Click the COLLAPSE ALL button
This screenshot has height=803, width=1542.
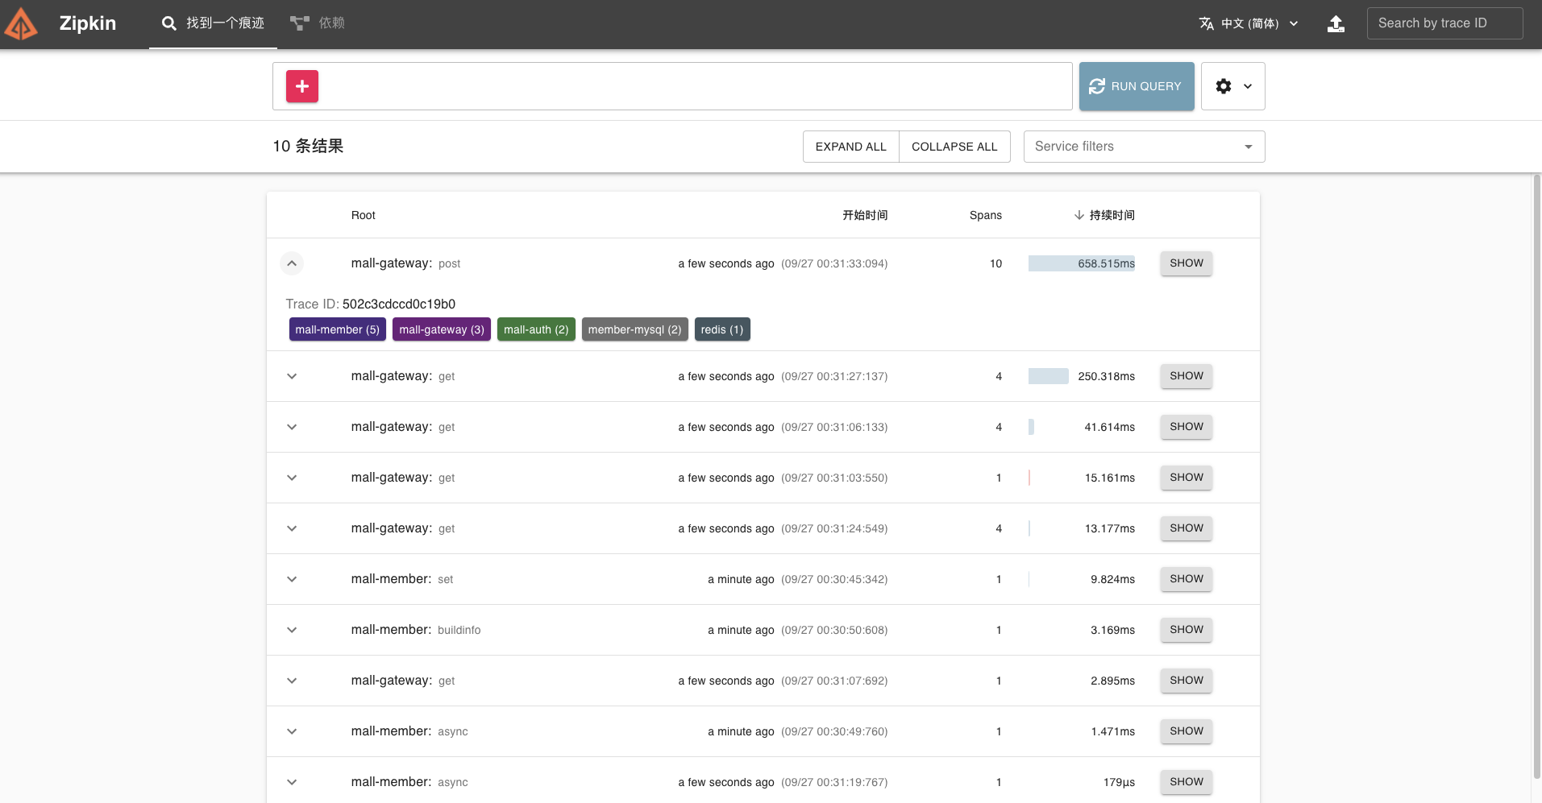coord(954,147)
